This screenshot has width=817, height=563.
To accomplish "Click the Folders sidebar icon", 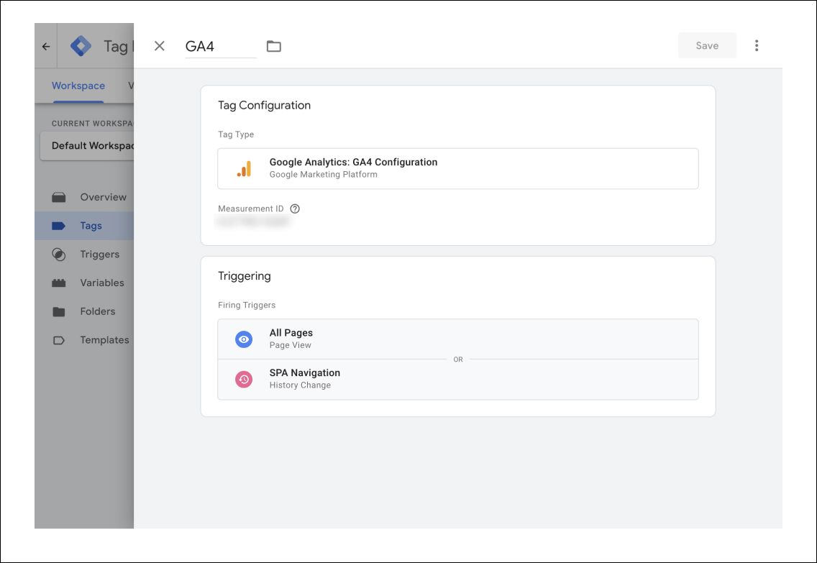I will tap(59, 311).
